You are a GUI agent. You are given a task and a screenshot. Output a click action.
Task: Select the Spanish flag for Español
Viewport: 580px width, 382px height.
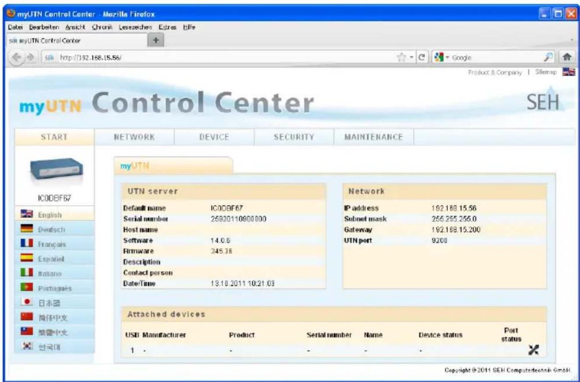26,259
